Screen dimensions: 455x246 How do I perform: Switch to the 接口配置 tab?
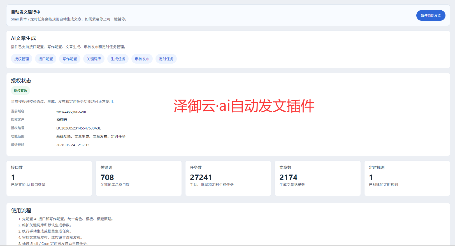pyautogui.click(x=46, y=59)
